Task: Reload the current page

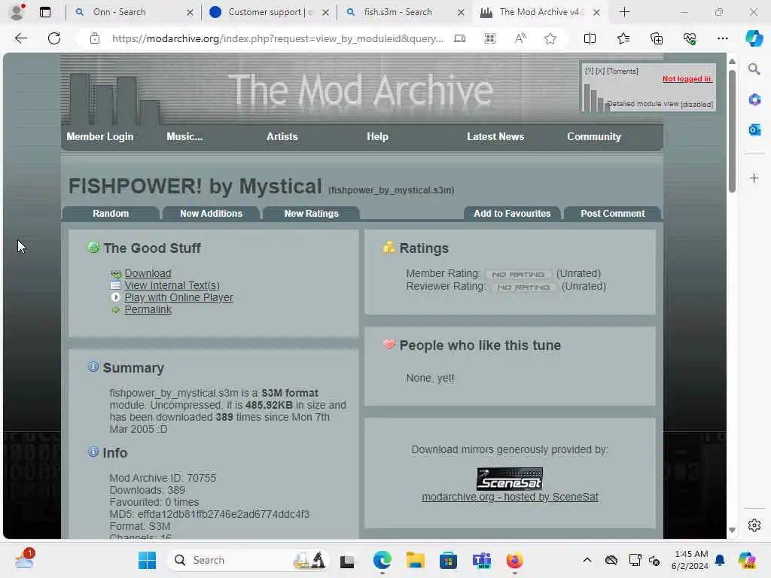Action: (x=54, y=38)
